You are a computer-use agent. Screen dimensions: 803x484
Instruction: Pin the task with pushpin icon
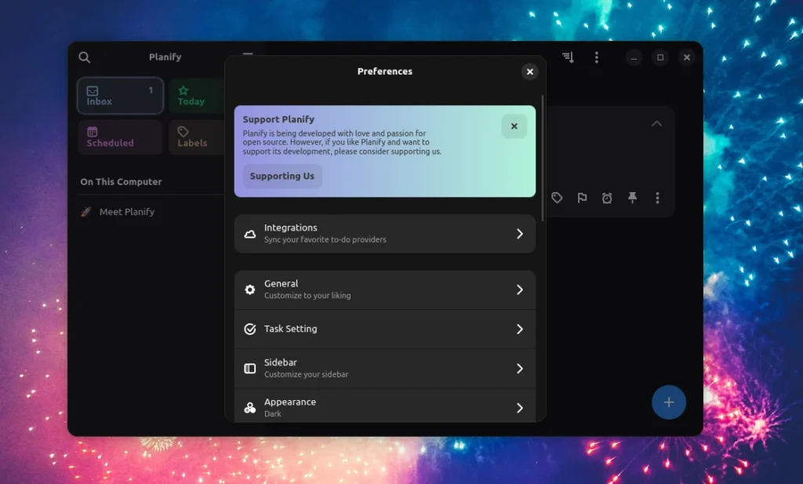(x=632, y=198)
